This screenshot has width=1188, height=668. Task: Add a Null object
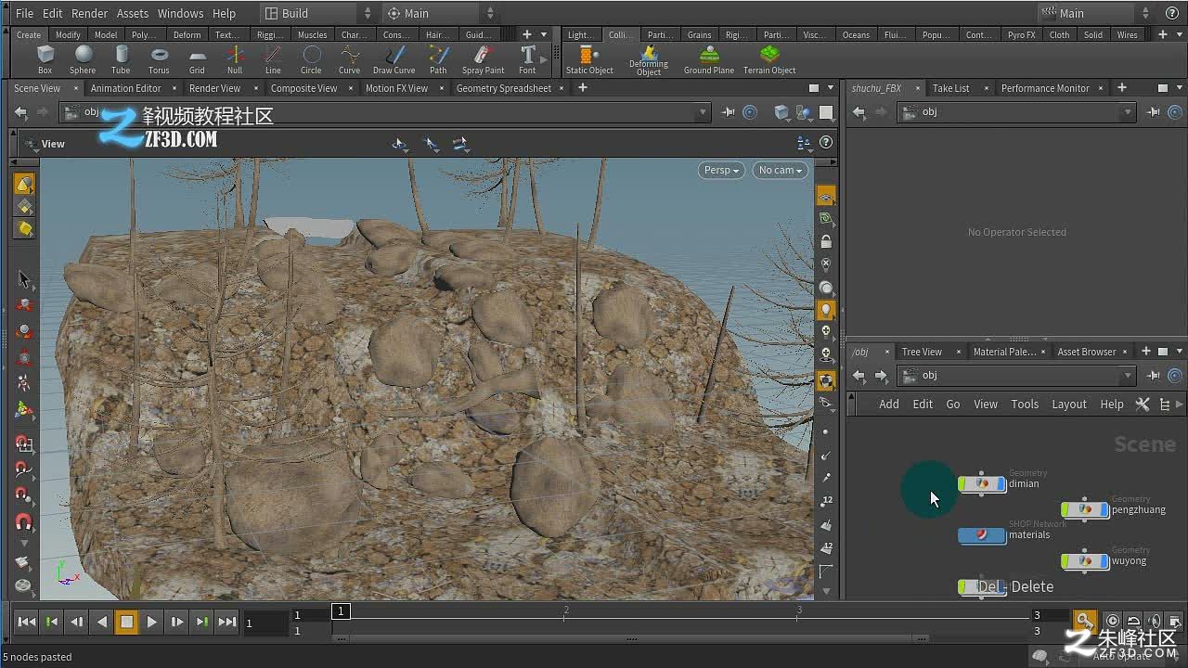click(235, 60)
